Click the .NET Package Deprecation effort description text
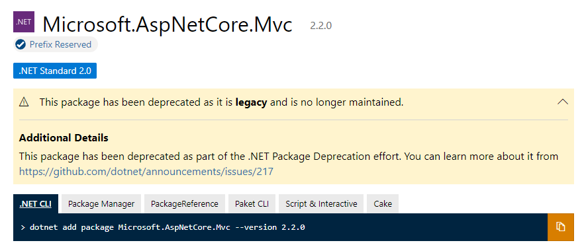Screen dimensions: 582x249 click(x=289, y=156)
